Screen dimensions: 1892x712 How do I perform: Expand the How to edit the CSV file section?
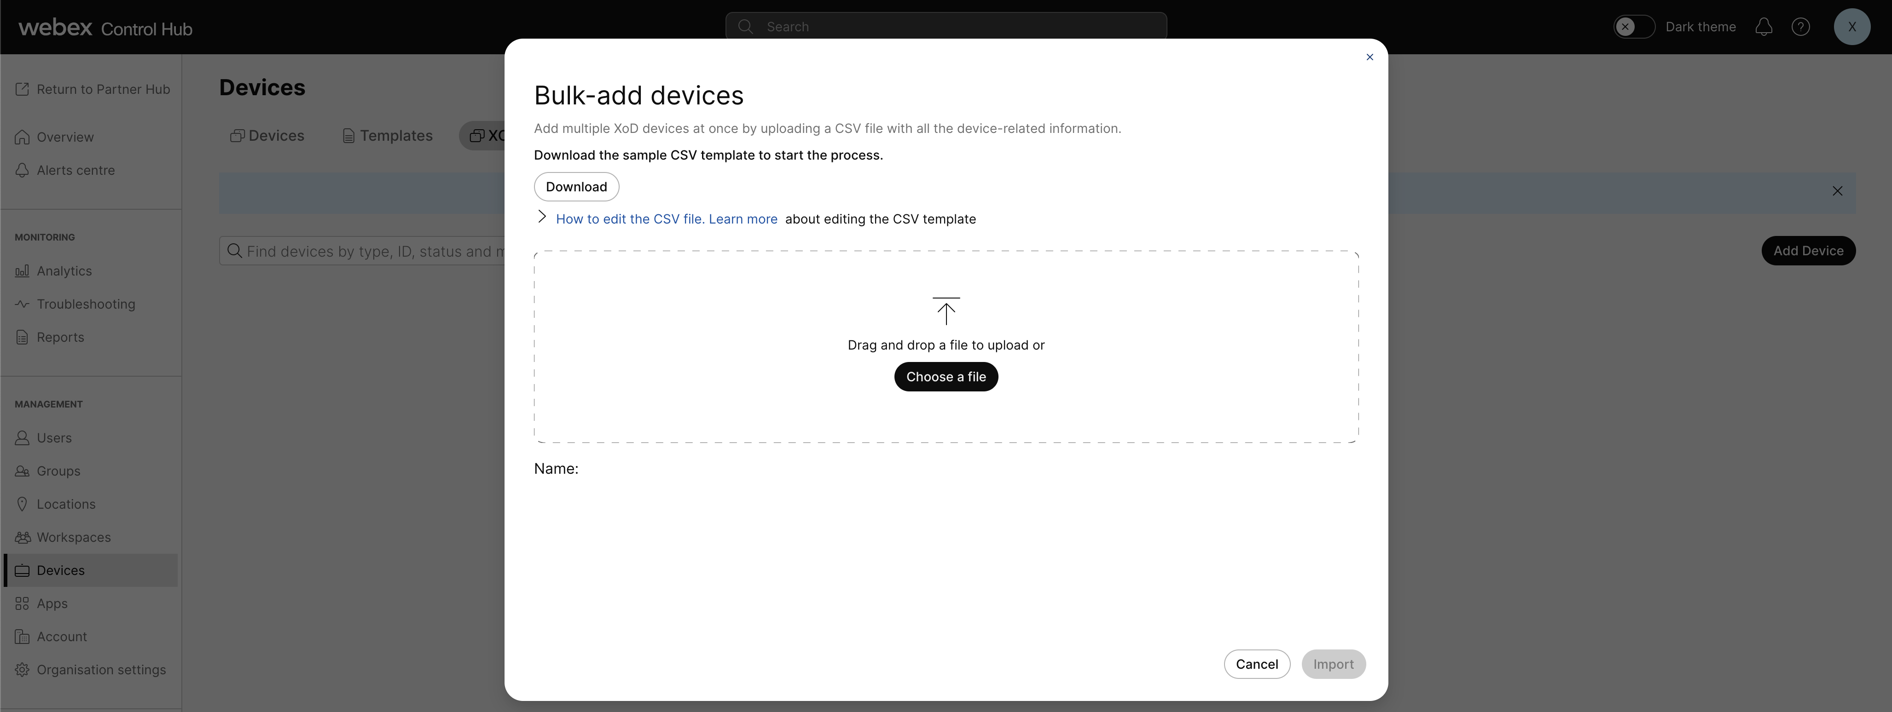[542, 218]
